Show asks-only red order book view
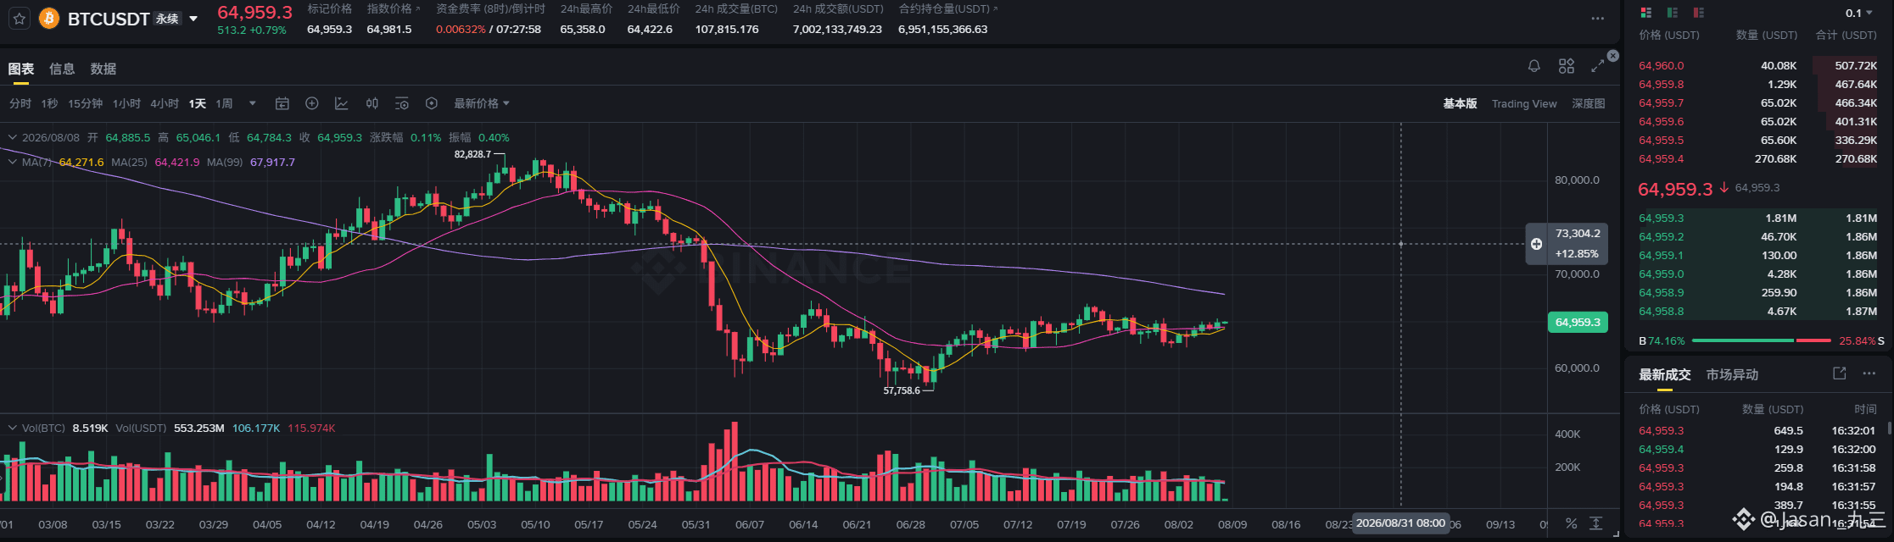 tap(1699, 13)
